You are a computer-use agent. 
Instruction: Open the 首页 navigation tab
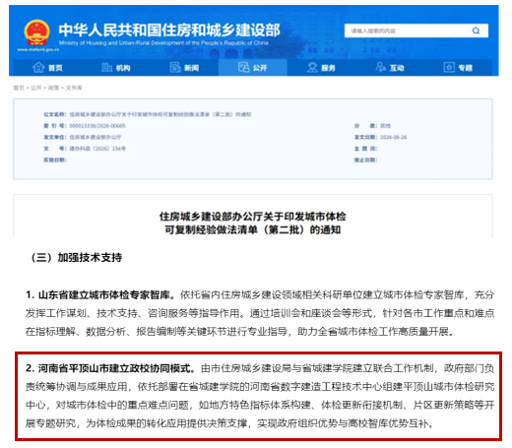coord(47,68)
